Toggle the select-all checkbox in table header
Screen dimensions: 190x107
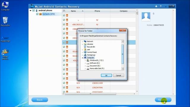[x=64, y=11]
